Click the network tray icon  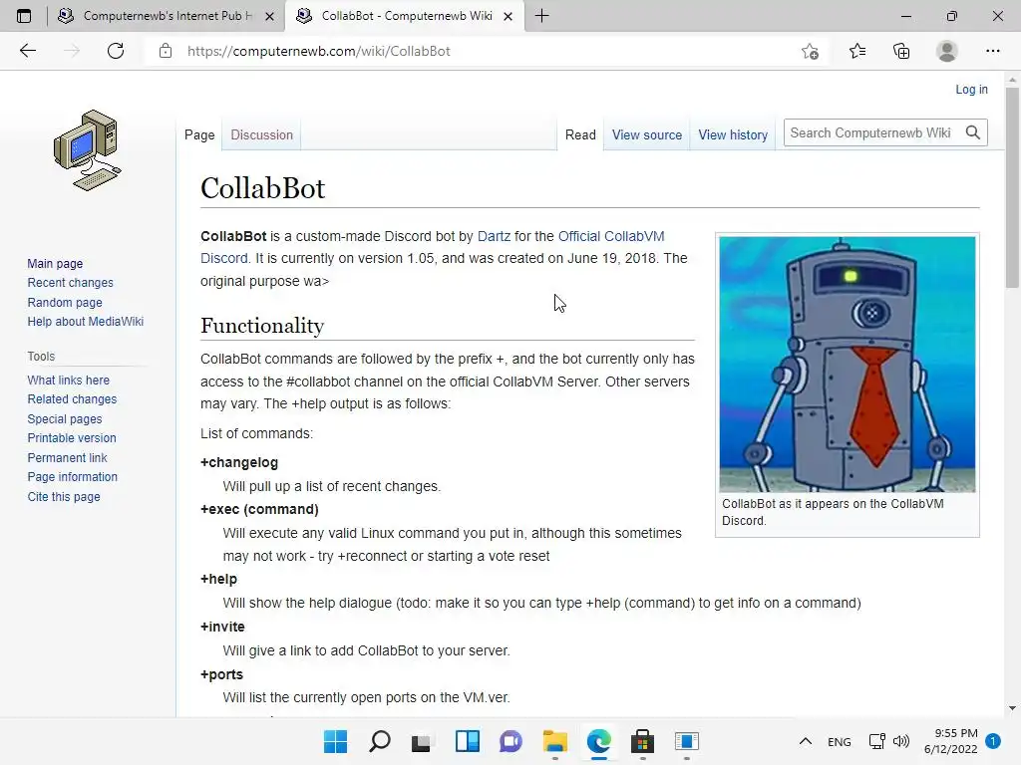877,741
